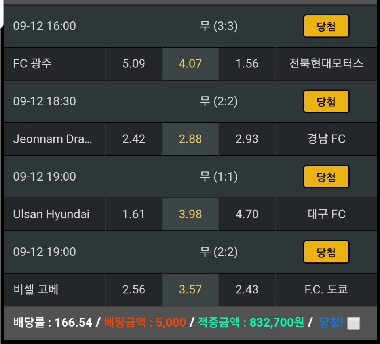Tick the checkbox next to 당첨! summary
The width and height of the screenshot is (380, 344).
pos(353,323)
